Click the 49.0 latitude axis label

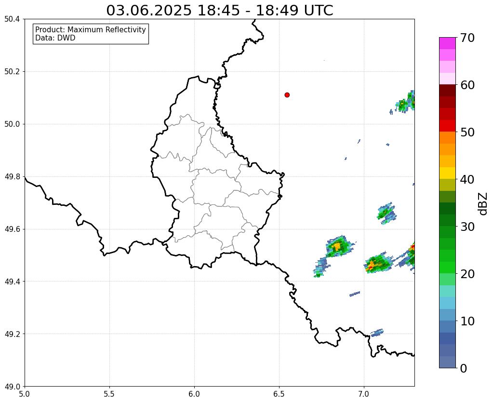pos(12,387)
